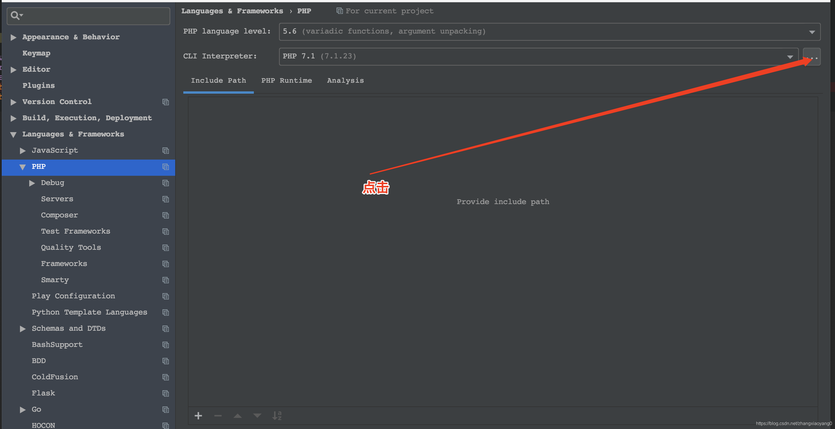This screenshot has width=835, height=429.
Task: Click project-level icon beside Composer
Action: coord(166,215)
